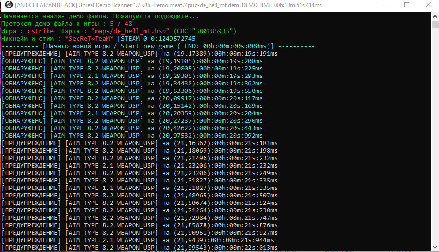Click detected line at 00h:00m:20s:443ms
Viewport: 439px width, 252px height.
tap(132, 128)
